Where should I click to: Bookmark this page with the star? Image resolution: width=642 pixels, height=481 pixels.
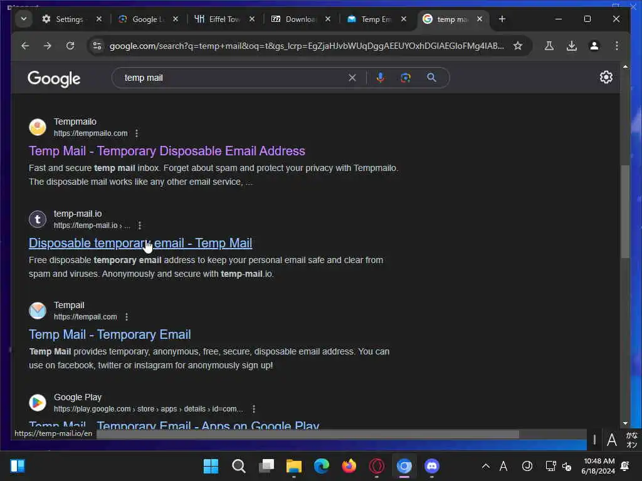518,46
